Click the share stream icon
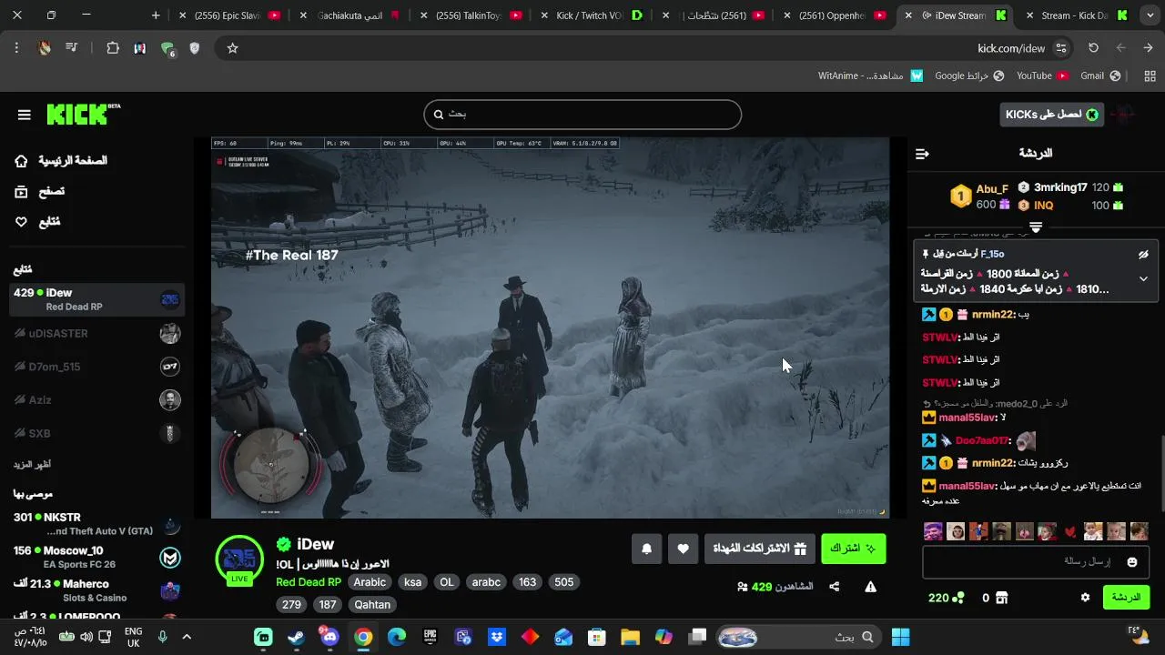The image size is (1165, 655). [x=835, y=587]
